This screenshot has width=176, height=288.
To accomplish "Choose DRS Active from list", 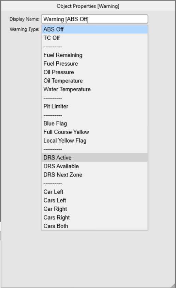I will point(94,157).
